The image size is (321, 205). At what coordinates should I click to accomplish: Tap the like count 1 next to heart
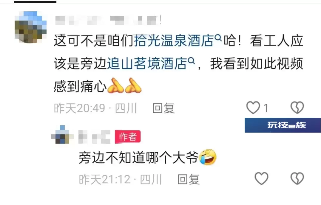(266, 108)
